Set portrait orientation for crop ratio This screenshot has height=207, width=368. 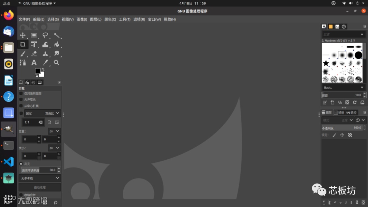pos(49,122)
